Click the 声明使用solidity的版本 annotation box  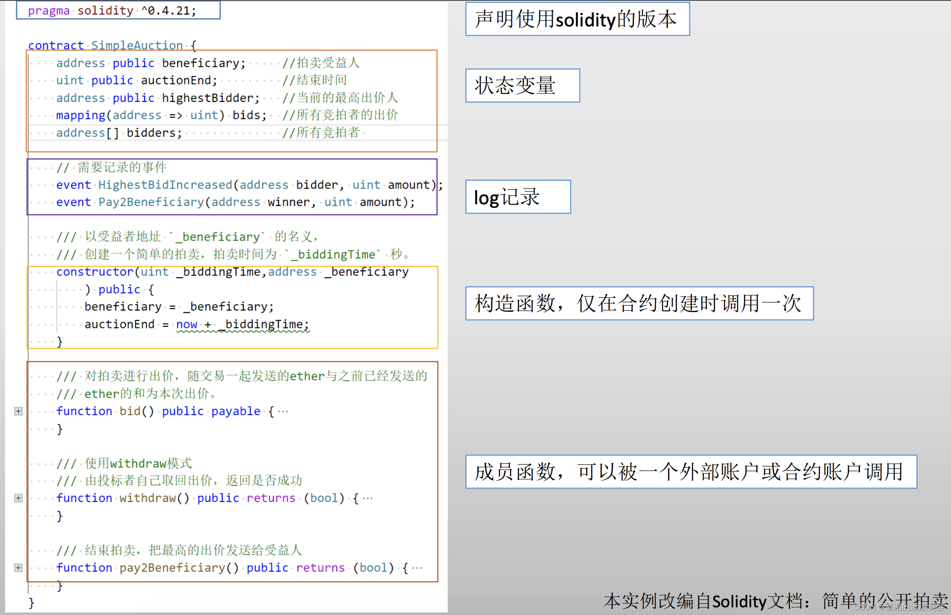pos(576,19)
